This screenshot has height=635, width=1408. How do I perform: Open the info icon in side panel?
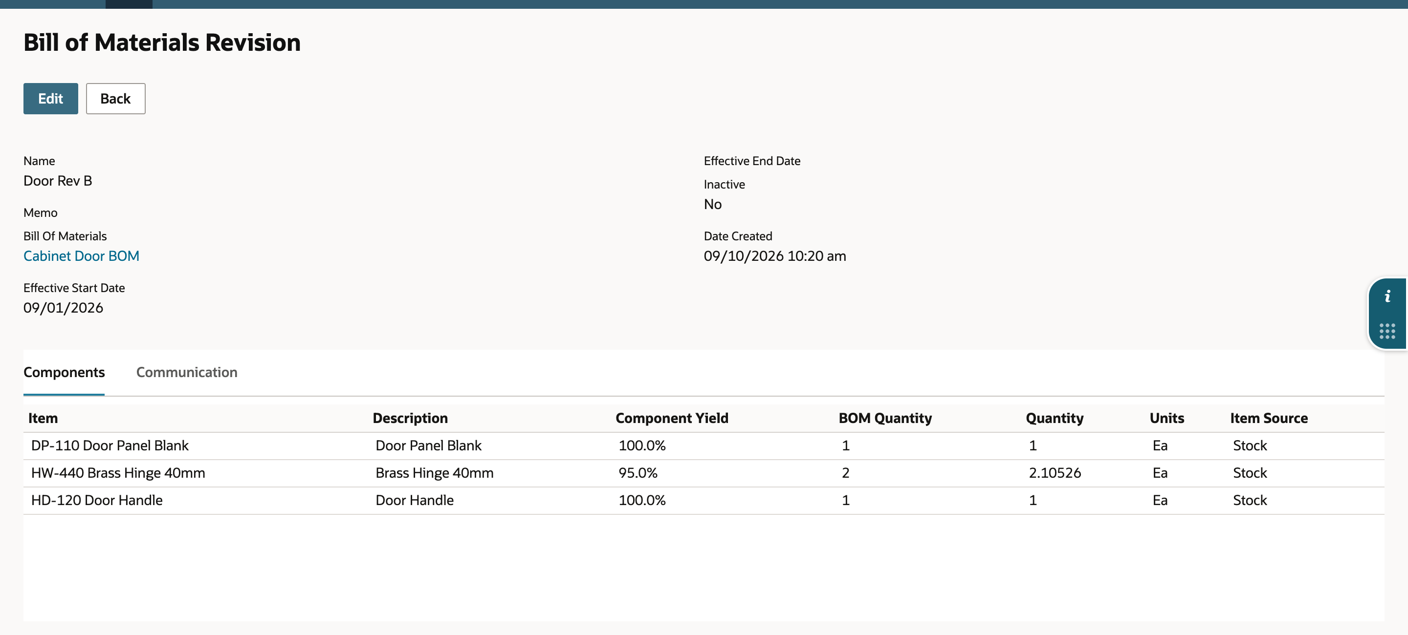tap(1387, 296)
